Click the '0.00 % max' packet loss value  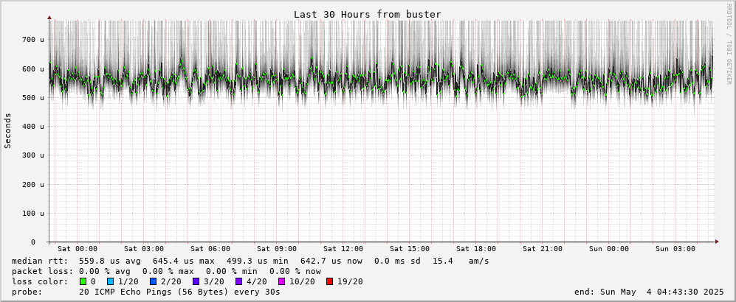168,272
